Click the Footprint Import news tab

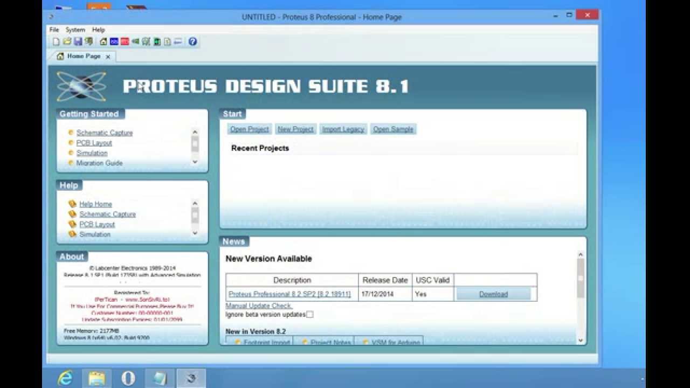click(x=260, y=342)
